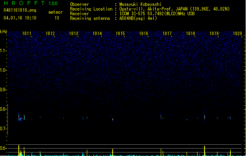246x156 pixels.
Task: Click the 1815 time axis marker
Action: click(120, 34)
